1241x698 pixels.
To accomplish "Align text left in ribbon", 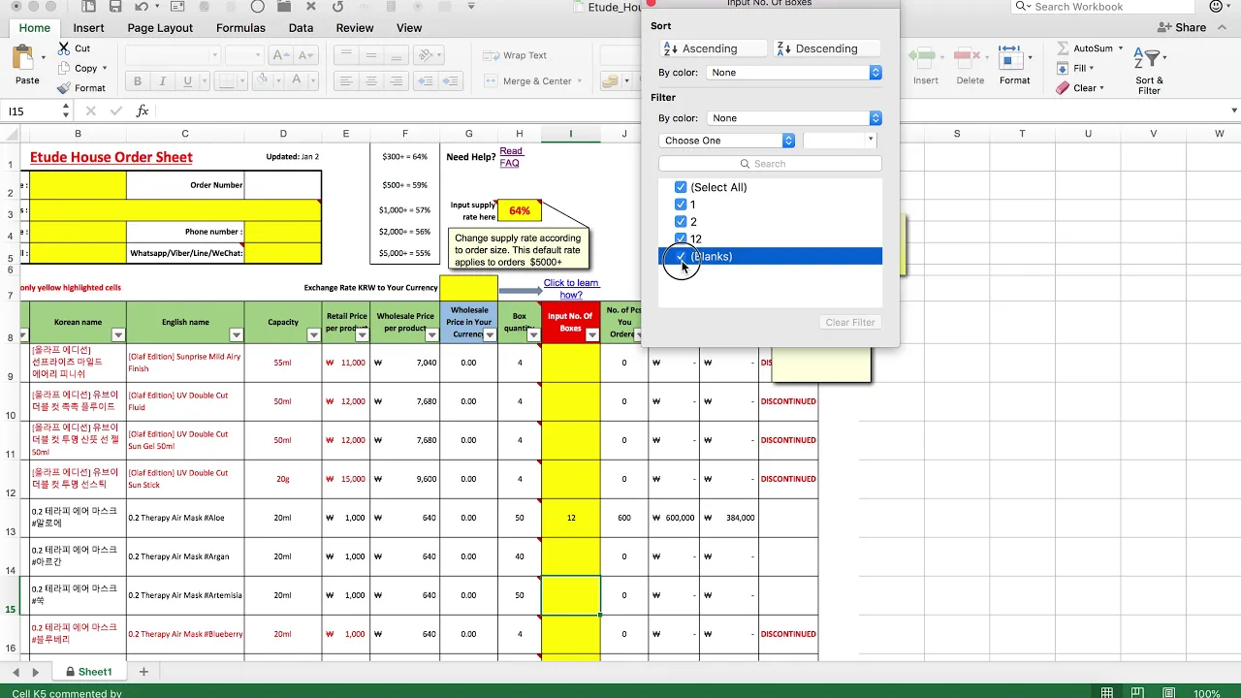I will click(346, 81).
